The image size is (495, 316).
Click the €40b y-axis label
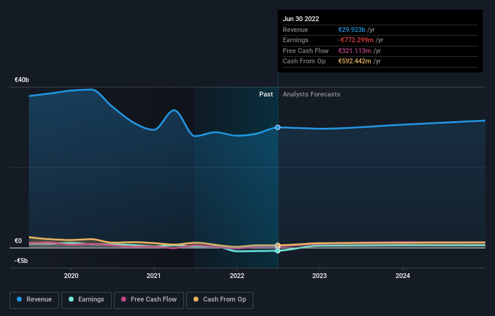[x=22, y=80]
